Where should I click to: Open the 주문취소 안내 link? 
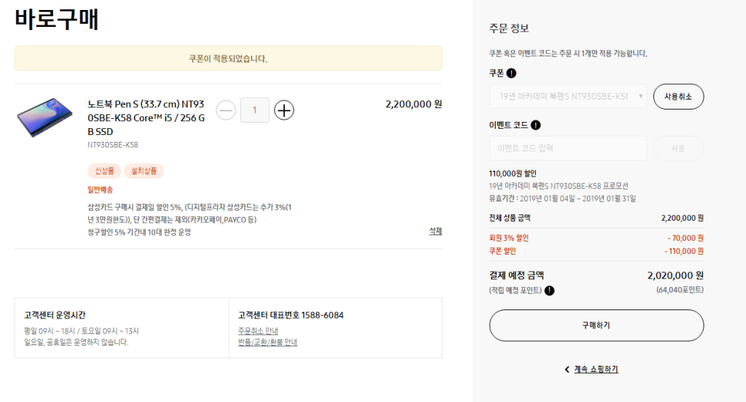coord(258,331)
